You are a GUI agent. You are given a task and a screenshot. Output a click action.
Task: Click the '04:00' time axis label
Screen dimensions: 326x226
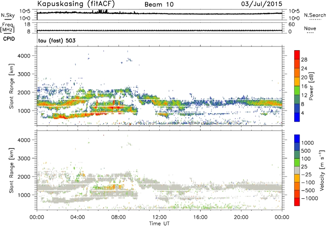tap(77, 217)
